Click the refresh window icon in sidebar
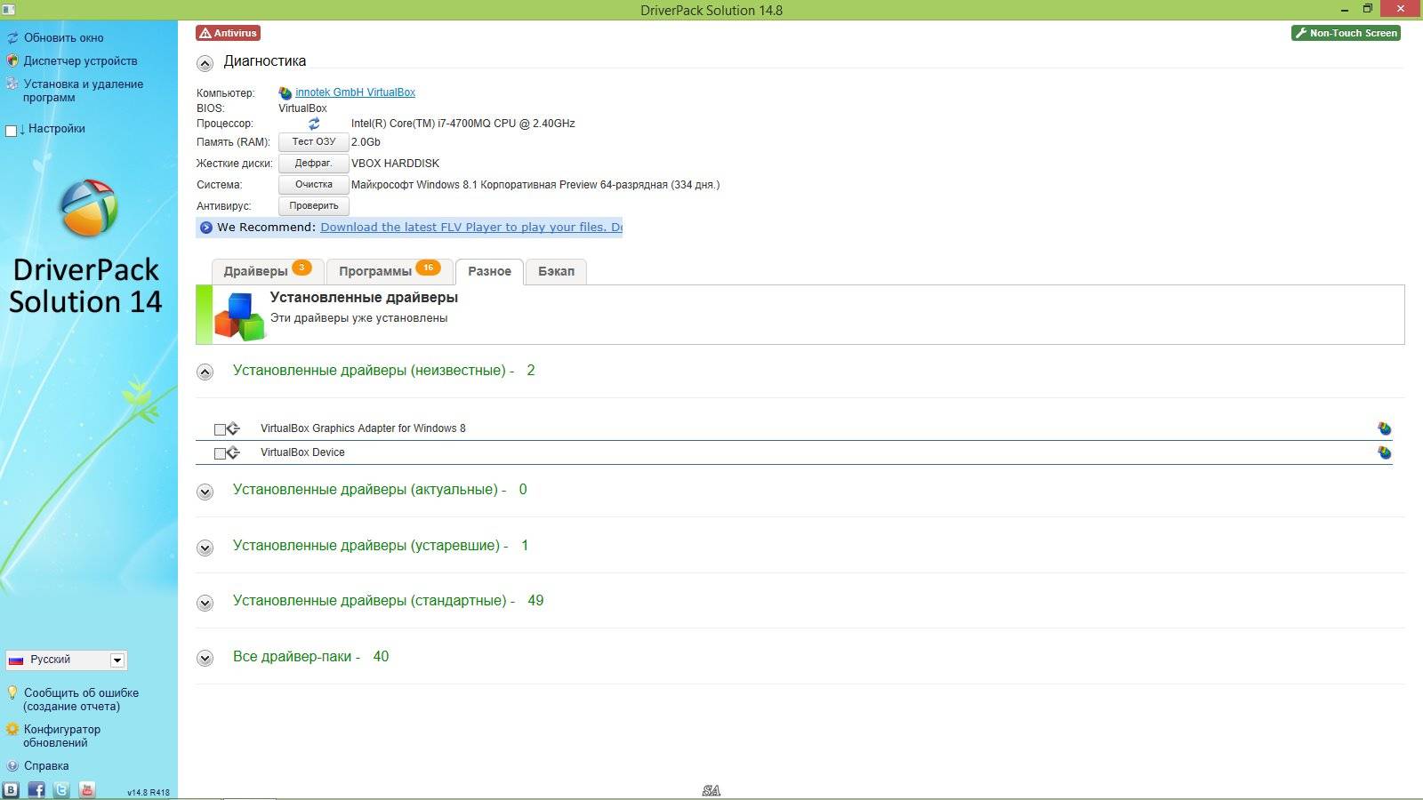Viewport: 1423px width, 800px height. [x=12, y=38]
